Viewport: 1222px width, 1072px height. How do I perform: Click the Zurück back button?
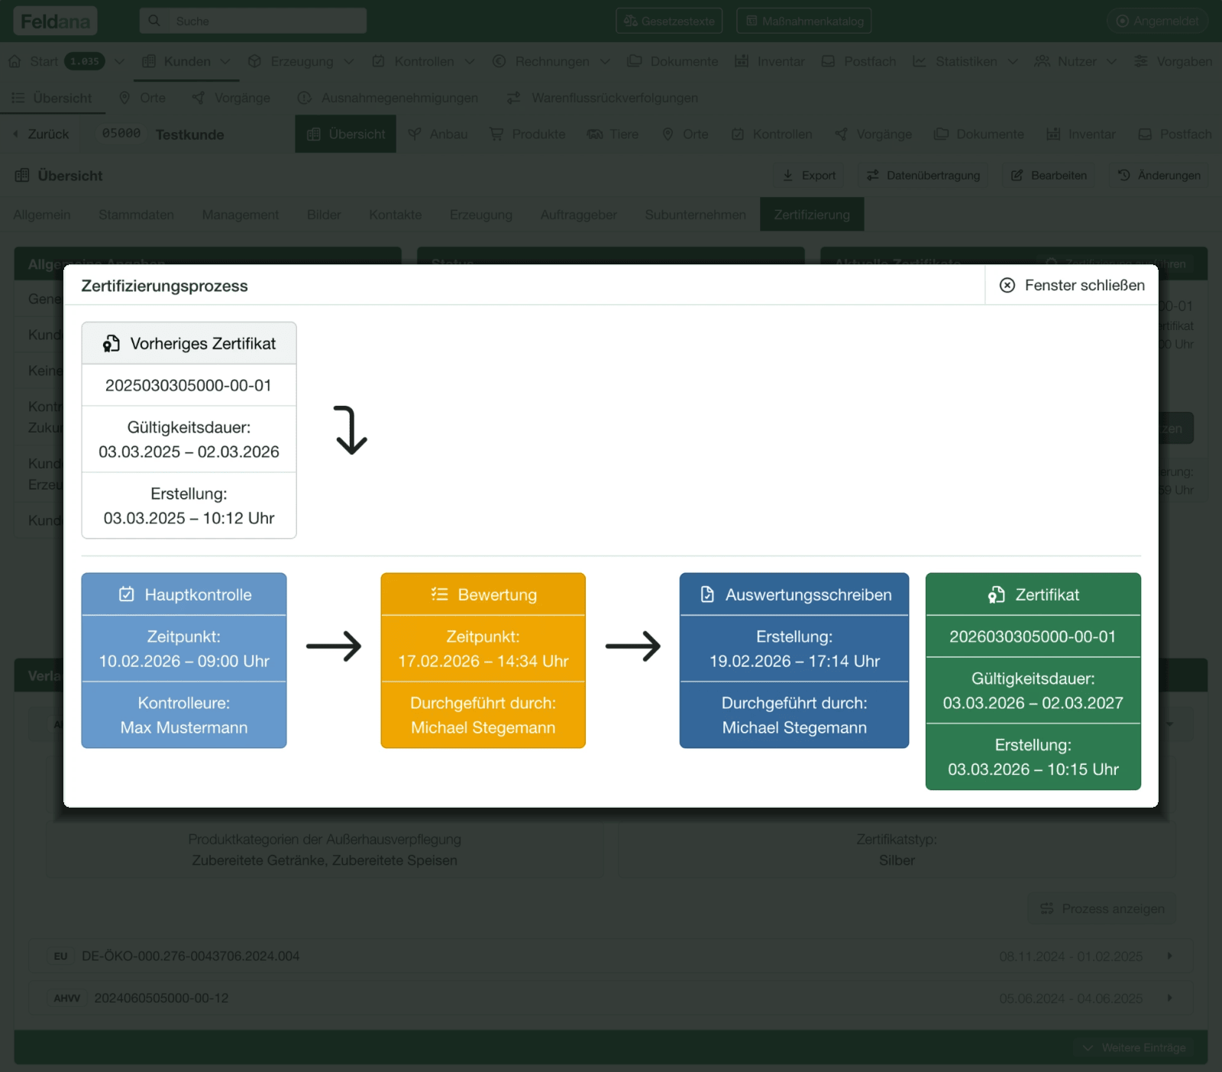(41, 134)
